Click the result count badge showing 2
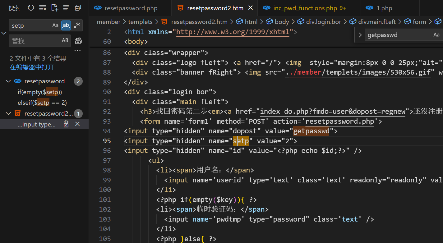This screenshot has width=443, height=243. (x=78, y=81)
